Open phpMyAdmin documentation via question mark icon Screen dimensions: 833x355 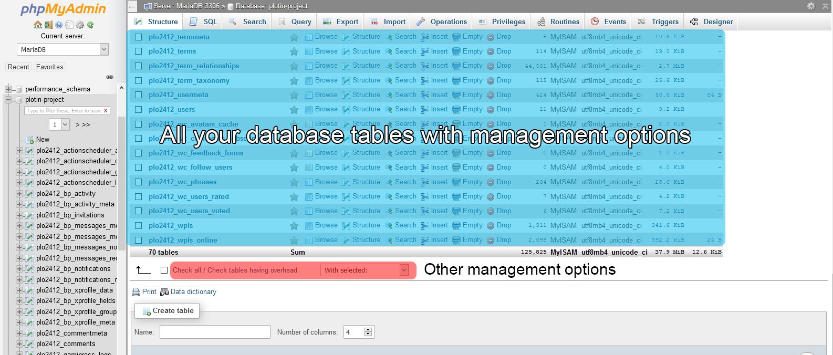pyautogui.click(x=59, y=25)
